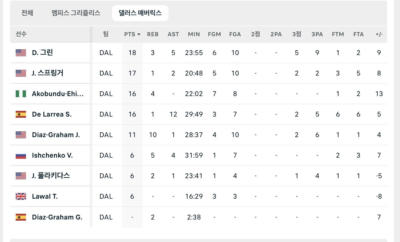Screen dimensions: 400x242
Task: Sort by the AST column header
Action: pyautogui.click(x=173, y=34)
